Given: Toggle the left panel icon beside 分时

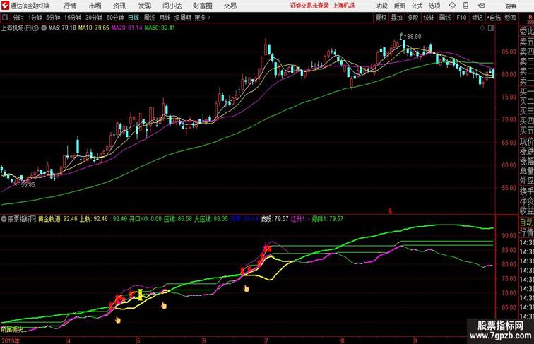Looking at the screenshot, I should pyautogui.click(x=6, y=18).
